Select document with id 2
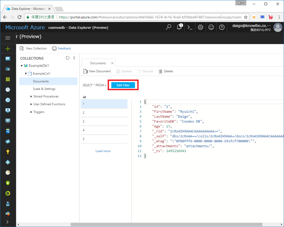Image resolution: width=284 pixels, height=227 pixels. (x=104, y=113)
